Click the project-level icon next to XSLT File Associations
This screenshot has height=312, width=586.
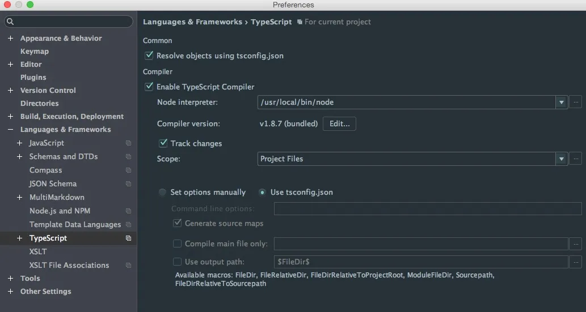(x=128, y=266)
